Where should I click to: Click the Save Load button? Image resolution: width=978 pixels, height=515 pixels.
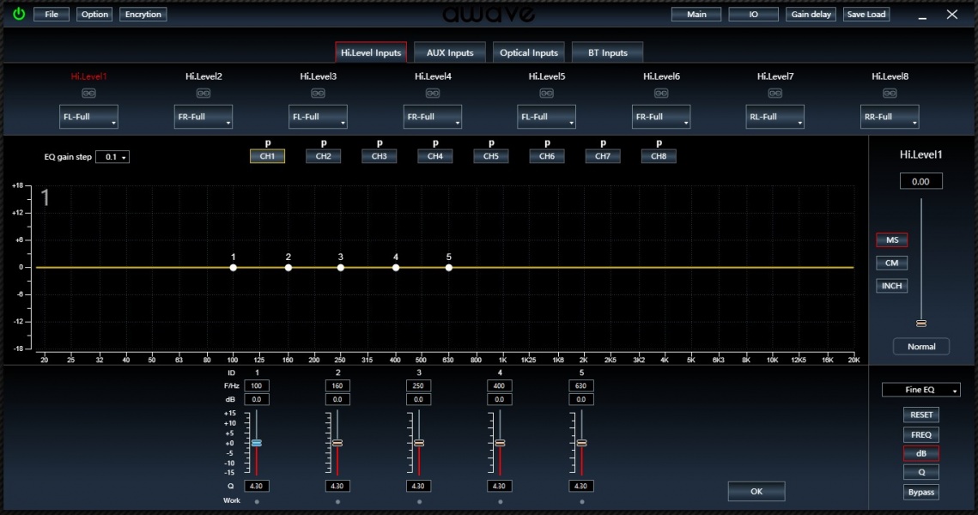[866, 15]
